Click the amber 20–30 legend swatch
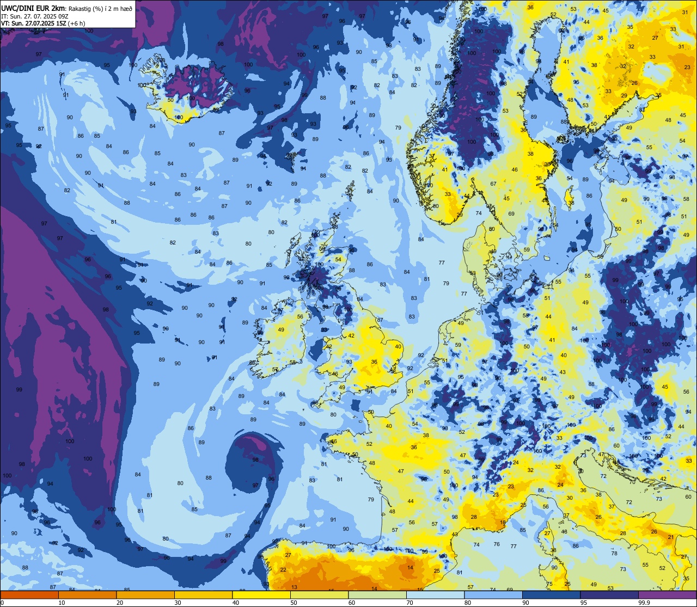Viewport: 697px width, 607px height. coord(145,594)
